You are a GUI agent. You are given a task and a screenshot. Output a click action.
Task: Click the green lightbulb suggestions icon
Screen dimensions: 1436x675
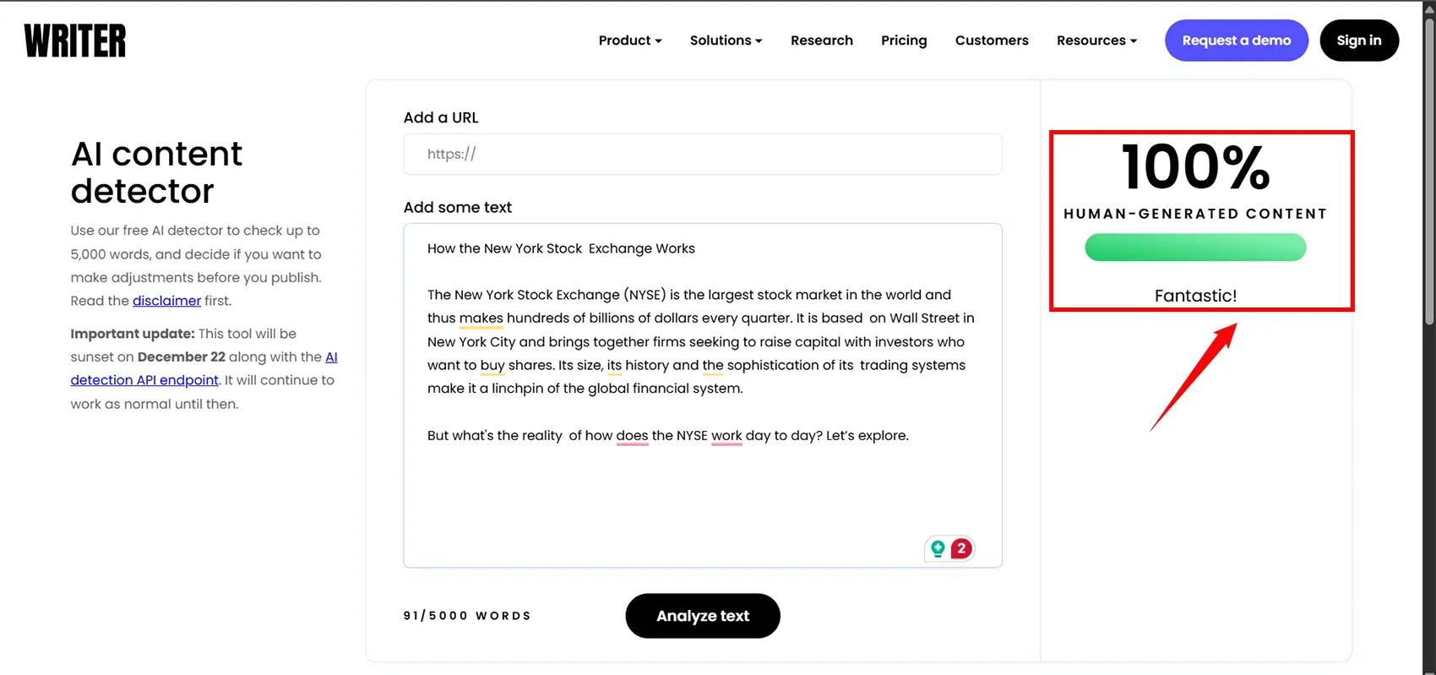point(938,549)
